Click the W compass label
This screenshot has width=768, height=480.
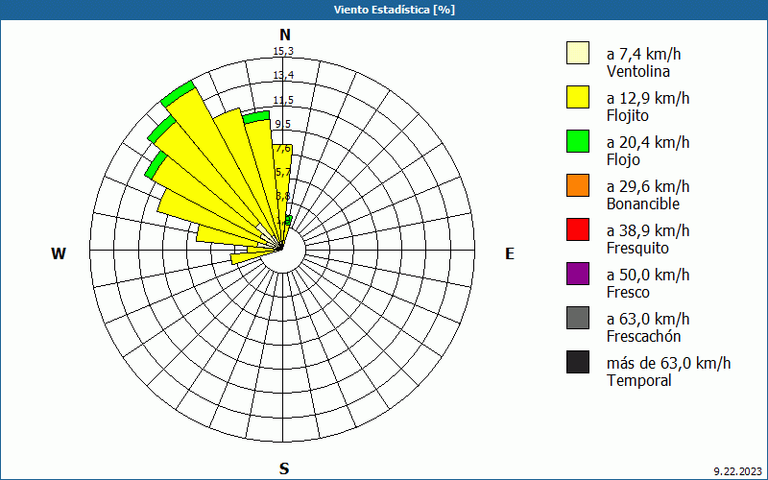click(x=59, y=253)
